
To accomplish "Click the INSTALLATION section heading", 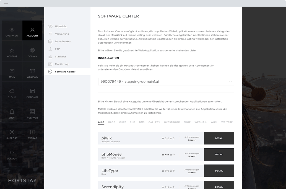I will [x=108, y=58].
